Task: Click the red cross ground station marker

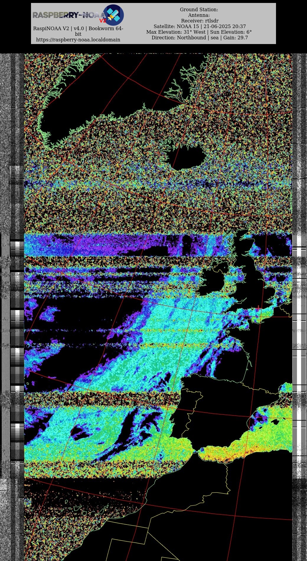Action: coord(259,308)
